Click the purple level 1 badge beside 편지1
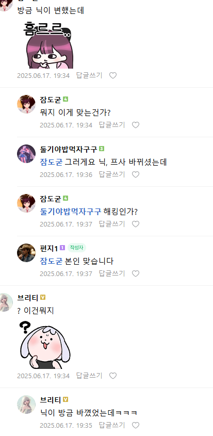Screen dimensions: 213x436 [x=62, y=248]
